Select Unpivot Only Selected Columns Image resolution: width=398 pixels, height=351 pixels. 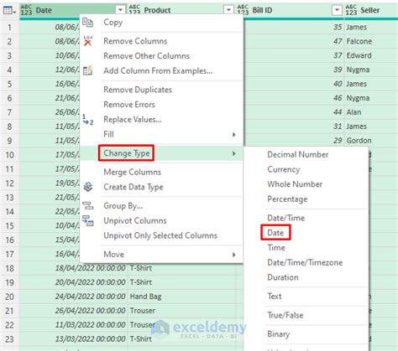(160, 235)
